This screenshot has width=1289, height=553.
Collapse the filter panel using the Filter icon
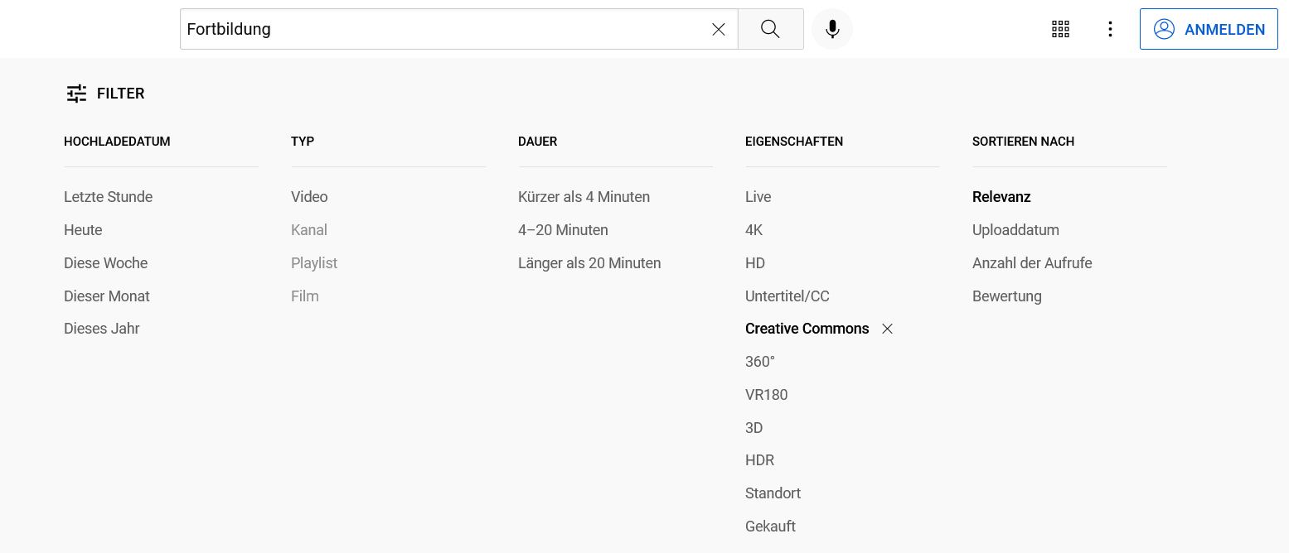point(77,94)
